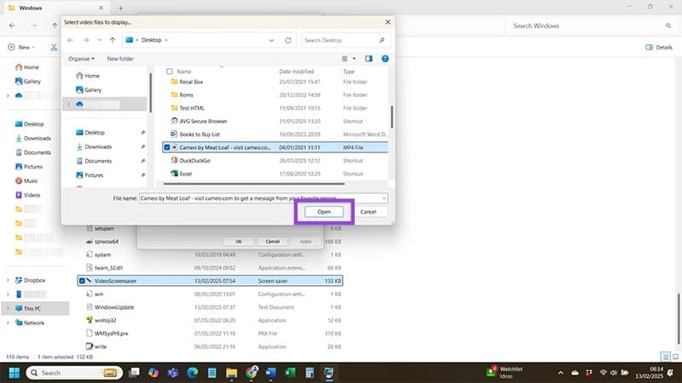This screenshot has height=383, width=682.
Task: Click New folder in dialog toolbar
Action: [x=120, y=59]
